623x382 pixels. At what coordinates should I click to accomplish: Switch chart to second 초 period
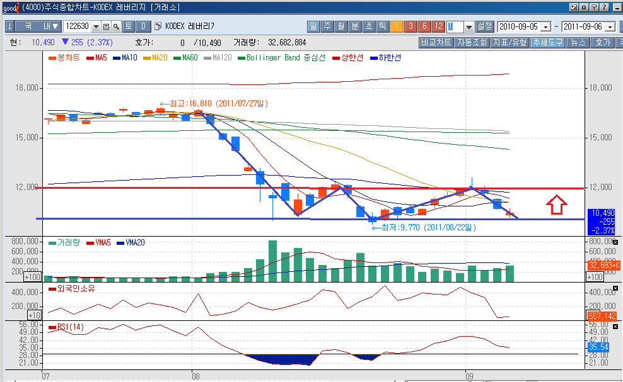(368, 26)
